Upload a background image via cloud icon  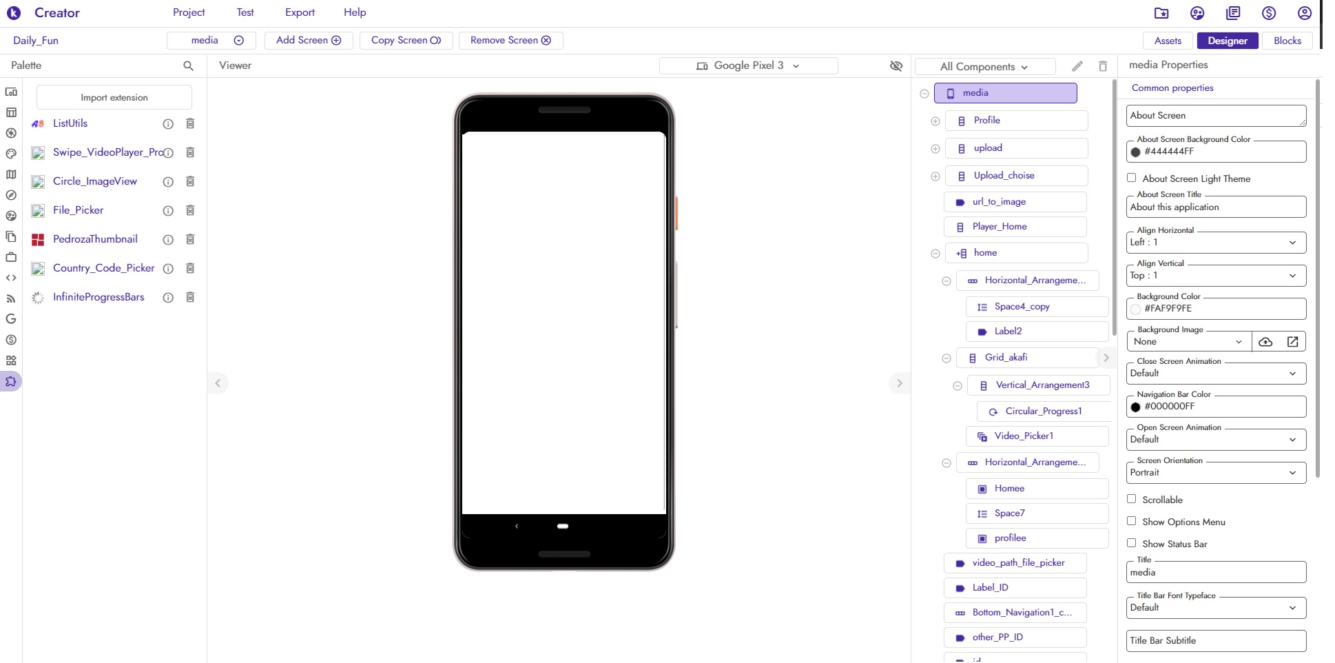[1265, 342]
